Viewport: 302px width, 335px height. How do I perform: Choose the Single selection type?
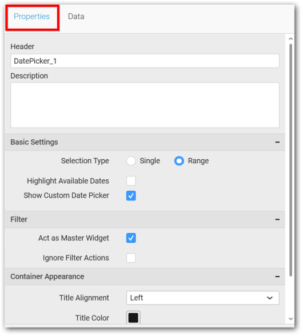click(131, 161)
